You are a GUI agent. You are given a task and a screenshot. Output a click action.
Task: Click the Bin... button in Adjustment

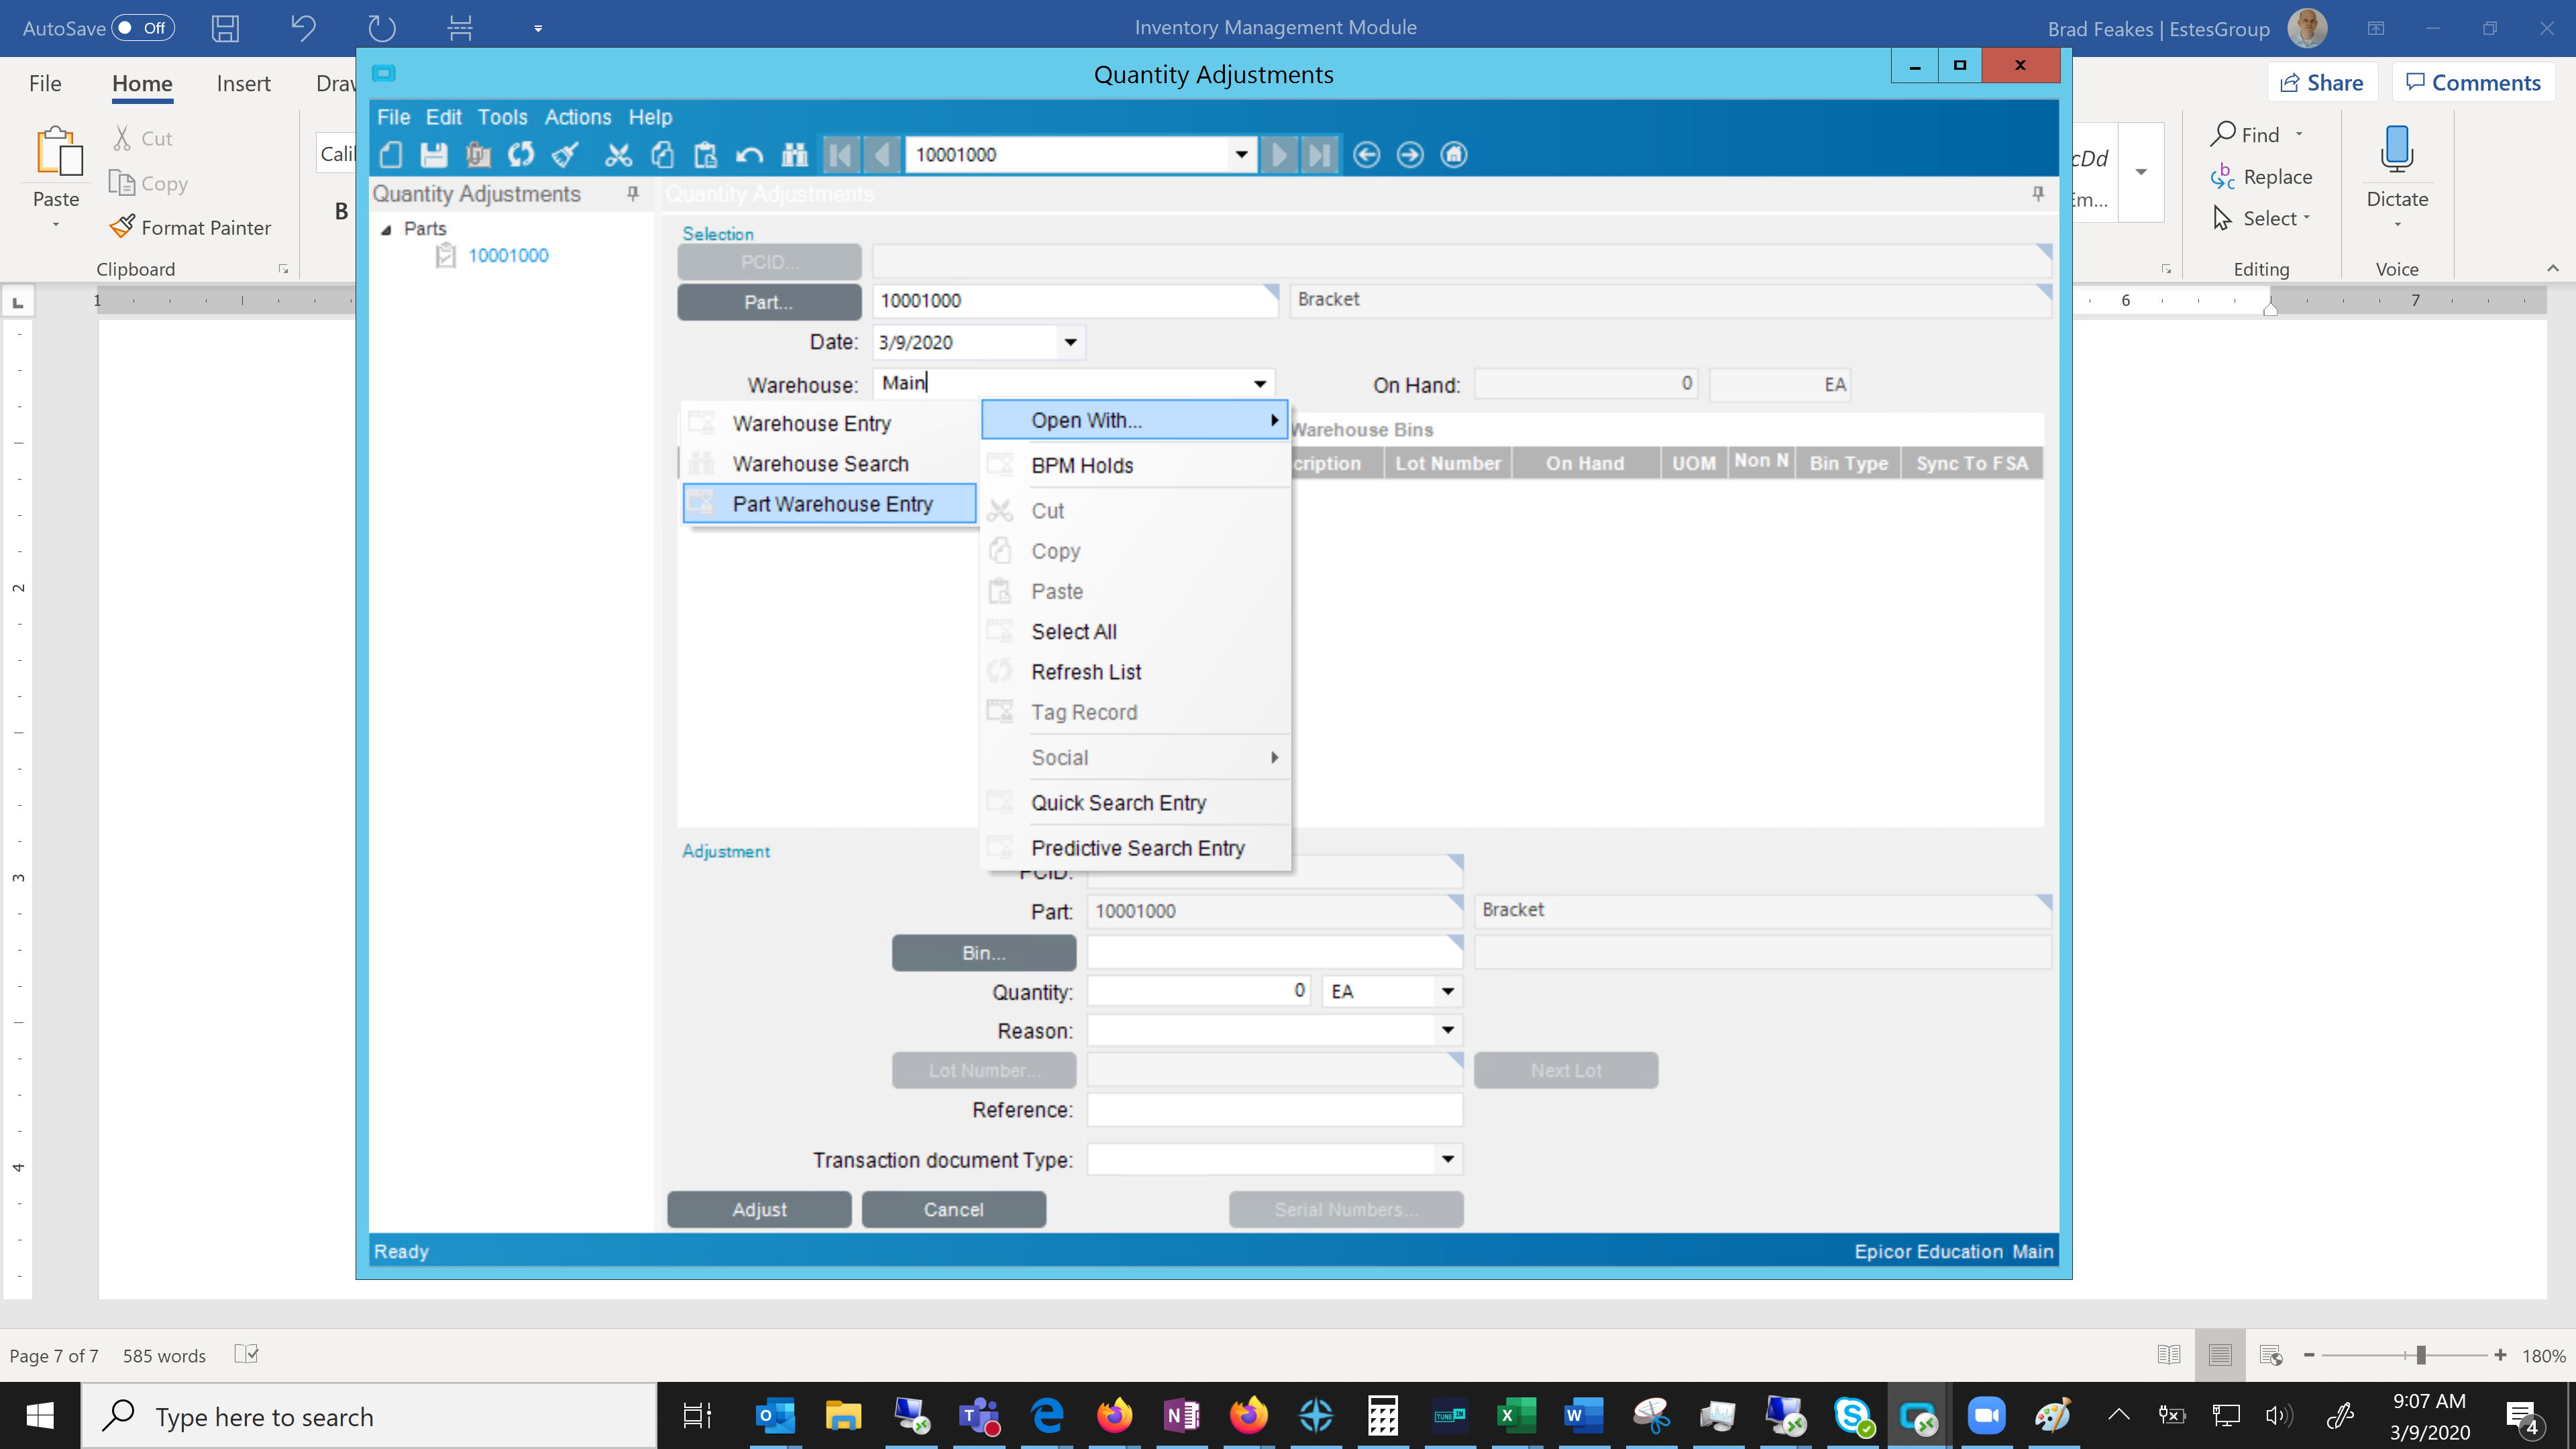coord(984,953)
